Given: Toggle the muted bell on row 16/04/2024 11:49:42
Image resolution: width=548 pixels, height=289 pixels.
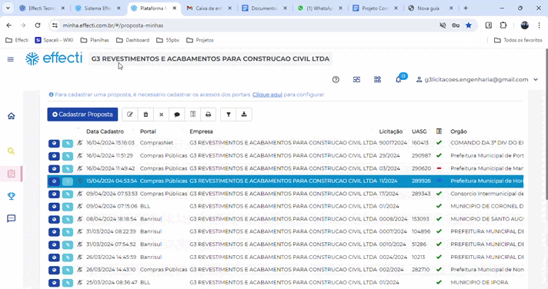Looking at the screenshot, I should (80, 168).
